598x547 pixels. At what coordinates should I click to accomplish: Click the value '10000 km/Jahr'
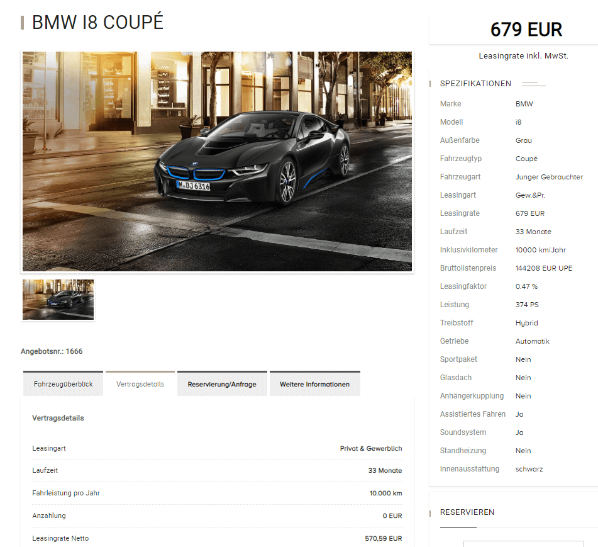pos(540,250)
